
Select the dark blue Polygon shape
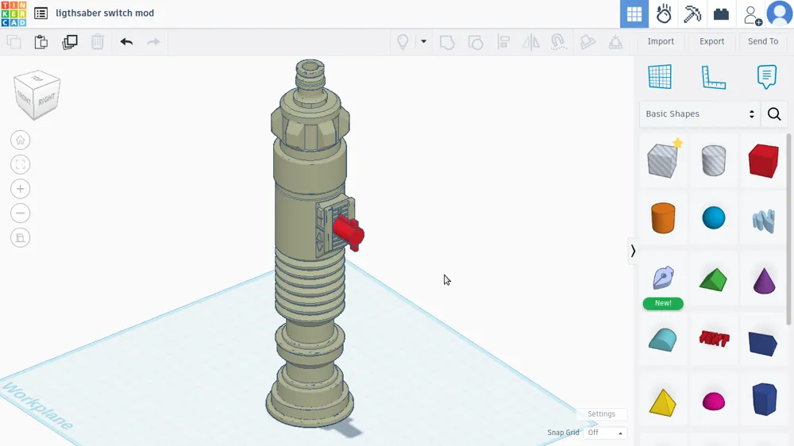click(764, 399)
